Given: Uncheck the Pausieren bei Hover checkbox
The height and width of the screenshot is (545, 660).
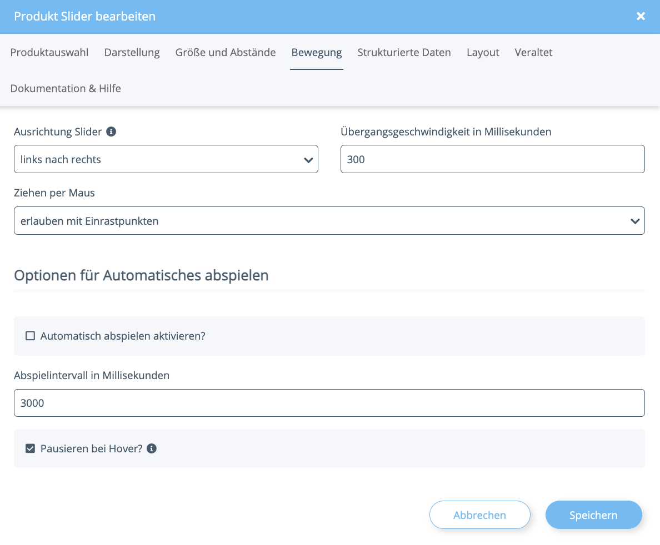Looking at the screenshot, I should click(31, 448).
